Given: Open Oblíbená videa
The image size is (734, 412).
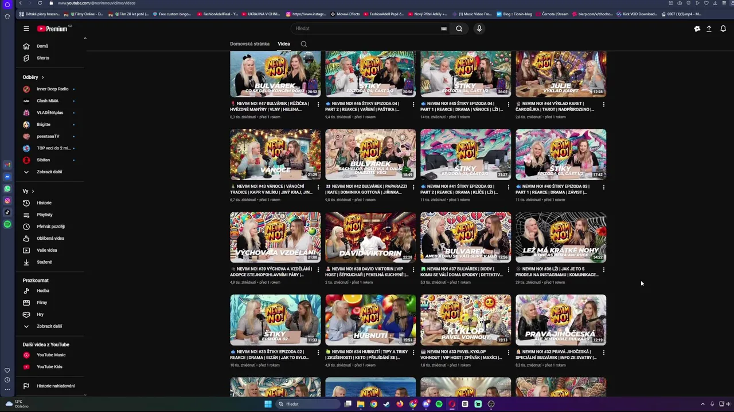Looking at the screenshot, I should [50, 238].
